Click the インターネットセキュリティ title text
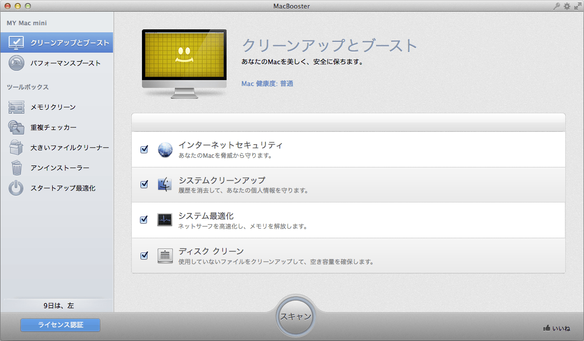Screen dimensions: 584x341 point(230,145)
